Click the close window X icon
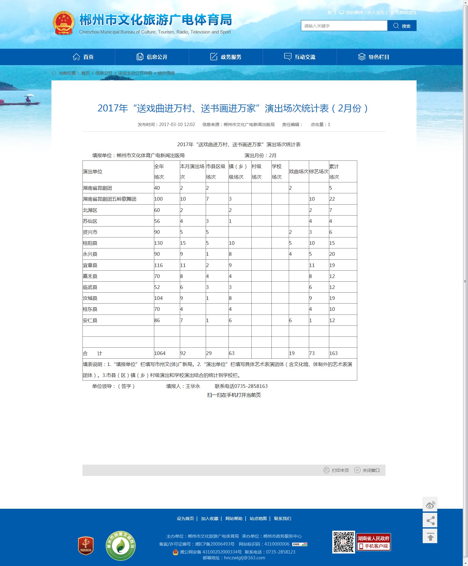This screenshot has height=566, width=468. click(357, 470)
